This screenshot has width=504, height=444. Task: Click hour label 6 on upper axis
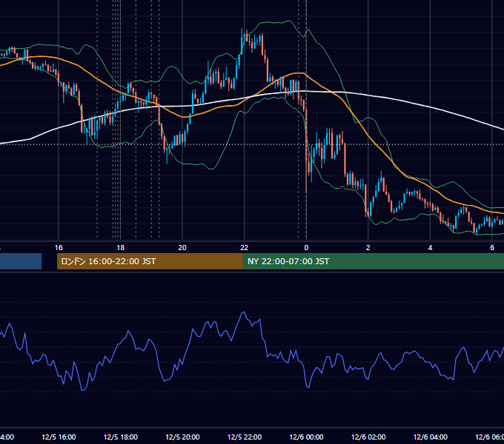[x=492, y=248]
